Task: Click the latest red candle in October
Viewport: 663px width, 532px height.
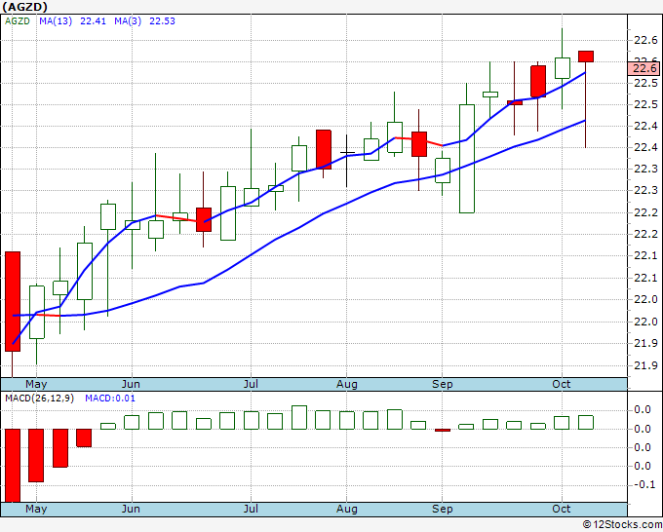Action: (586, 57)
